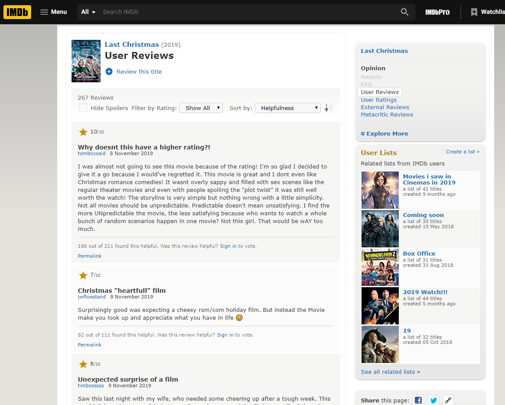The width and height of the screenshot is (505, 405).
Task: Click Sign in under the jwftoestand review
Action: pyautogui.click(x=225, y=335)
